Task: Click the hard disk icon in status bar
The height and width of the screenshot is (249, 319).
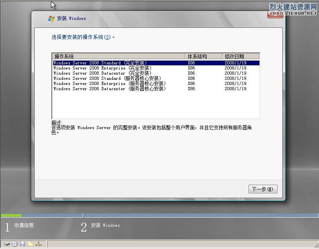Action: click(7, 244)
